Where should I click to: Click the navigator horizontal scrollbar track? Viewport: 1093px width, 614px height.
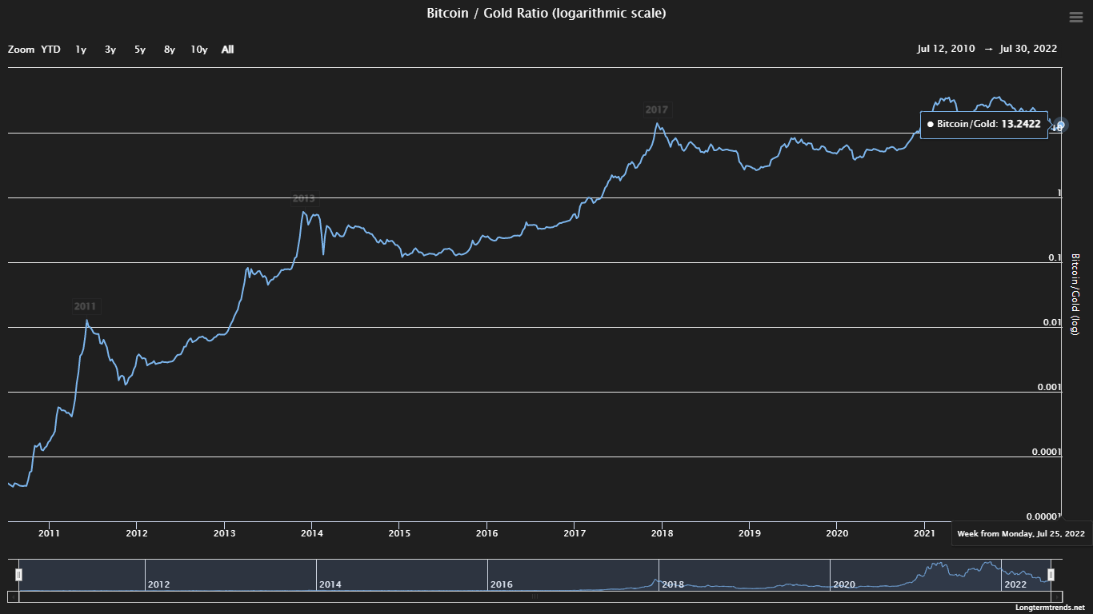click(534, 596)
